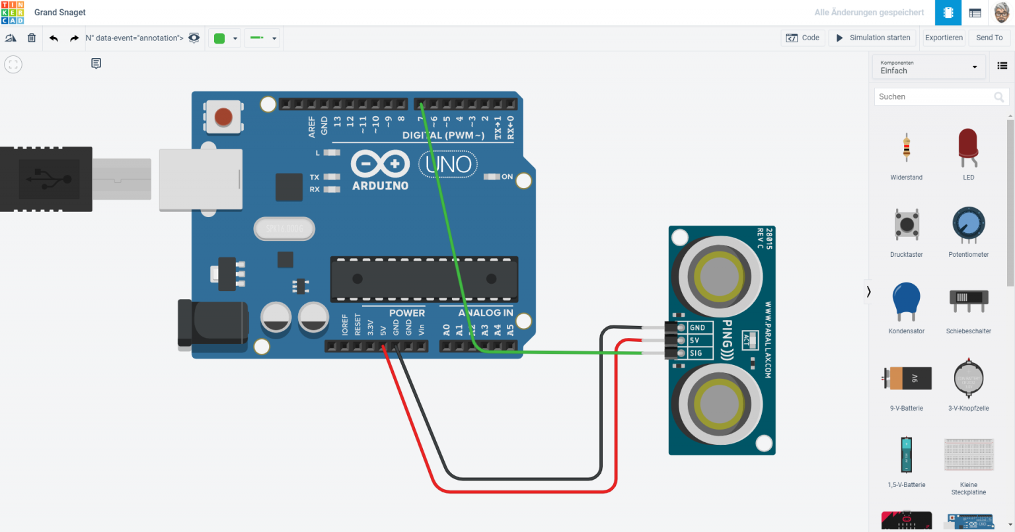Viewport: 1015px width, 532px height.
Task: Select the blue circuit chip view toggle
Action: point(948,13)
